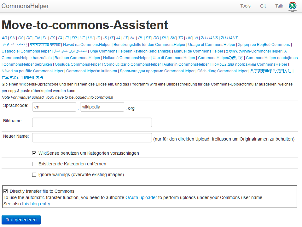Image resolution: width=302 pixels, height=227 pixels.
Task: Tick Ignore warnings overwrite checkbox
Action: pyautogui.click(x=34, y=174)
